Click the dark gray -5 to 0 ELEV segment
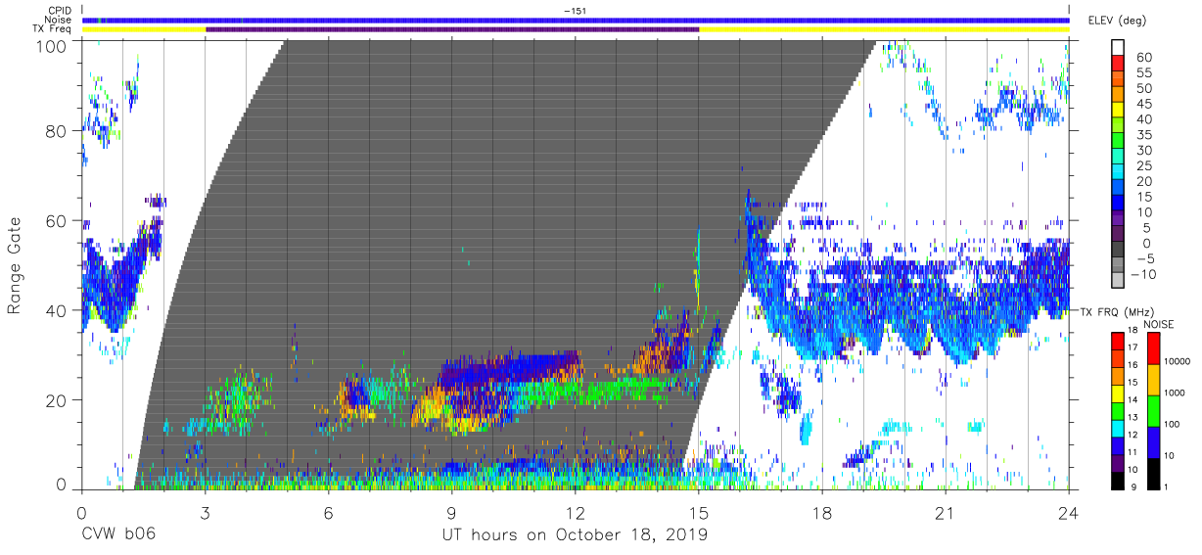This screenshot has width=1202, height=555. pyautogui.click(x=1119, y=250)
